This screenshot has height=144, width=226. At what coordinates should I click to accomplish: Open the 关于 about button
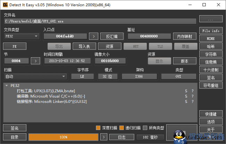point(211,130)
